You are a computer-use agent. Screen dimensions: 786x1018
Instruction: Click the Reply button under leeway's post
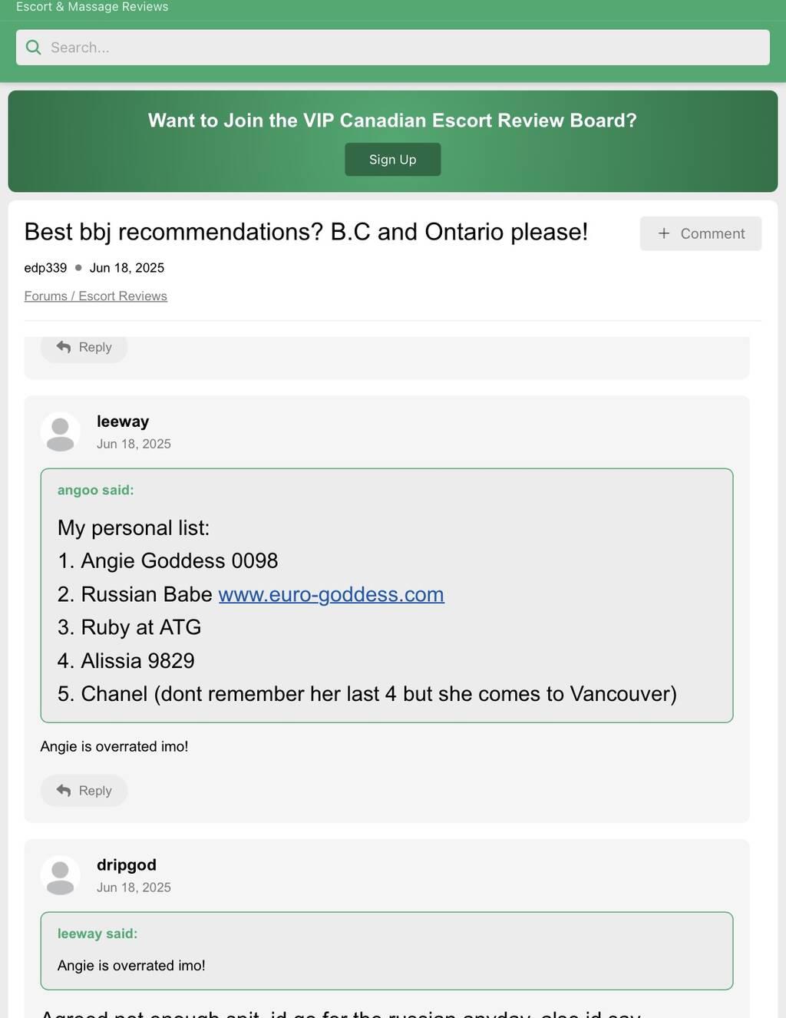(84, 791)
